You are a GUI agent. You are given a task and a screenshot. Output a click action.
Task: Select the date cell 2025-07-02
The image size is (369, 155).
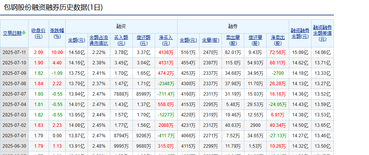pyautogui.click(x=14, y=125)
